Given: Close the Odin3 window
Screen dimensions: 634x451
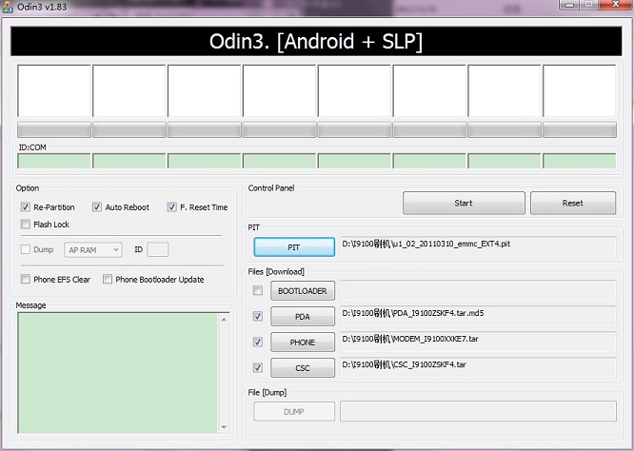Looking at the screenshot, I should click(616, 5).
